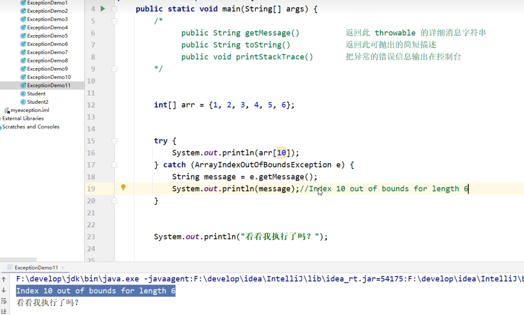Select Scratches and Consoles in project tree
Screen dimensions: 524x315
tap(31, 127)
